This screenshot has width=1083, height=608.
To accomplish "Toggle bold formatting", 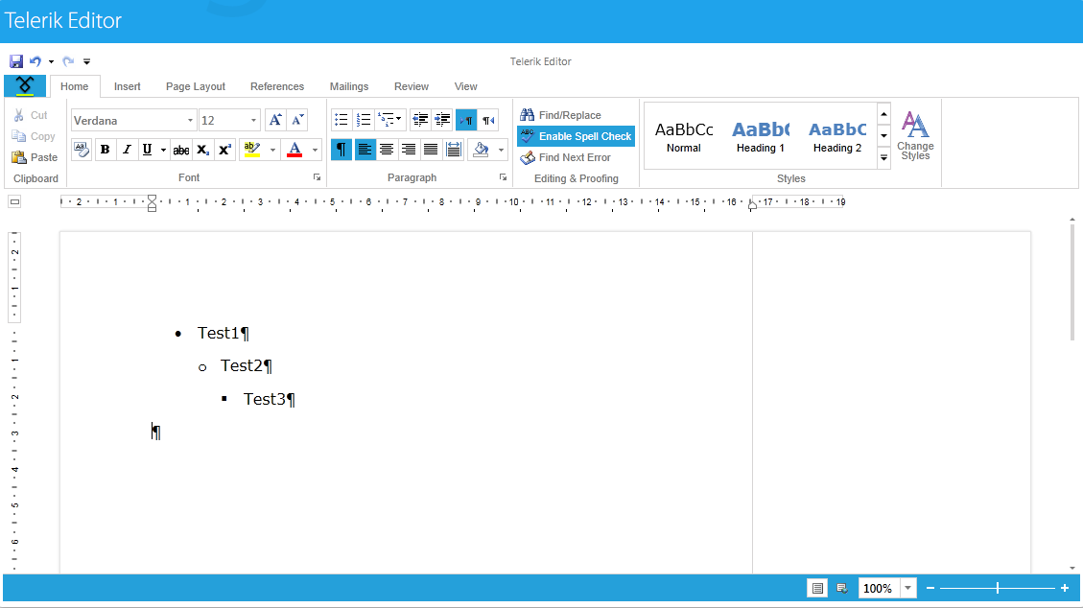I will [x=105, y=149].
